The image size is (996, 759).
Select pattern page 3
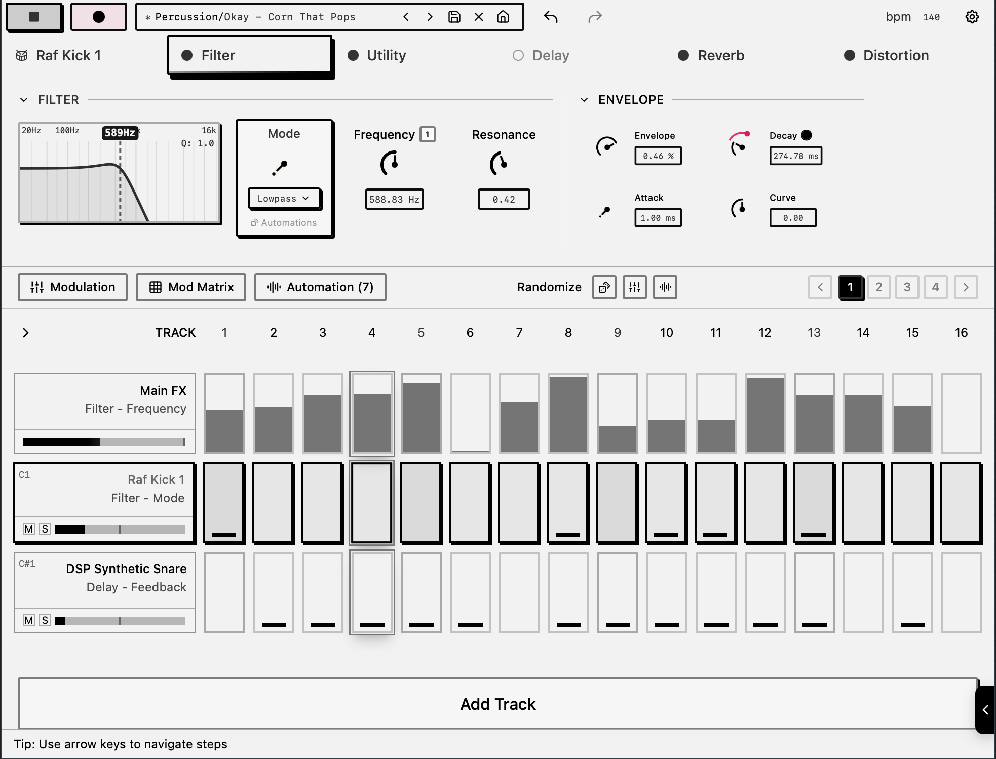click(x=907, y=287)
